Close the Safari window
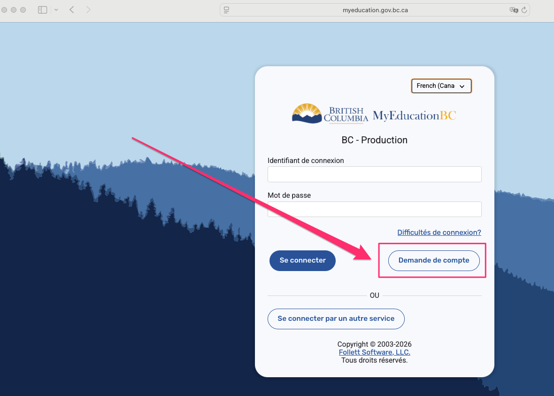The image size is (554, 396). pos(4,10)
